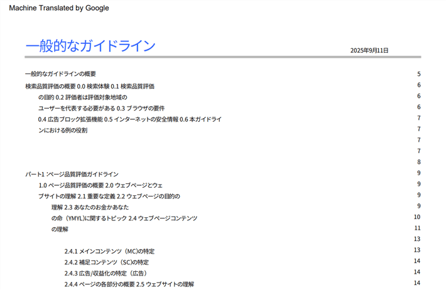Screen dimensions: 446x290
Task: Click page number 5
Action: (x=419, y=74)
